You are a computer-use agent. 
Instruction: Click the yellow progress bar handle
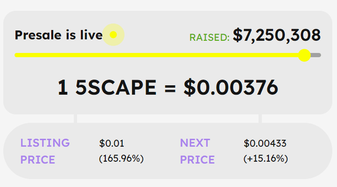click(x=304, y=55)
